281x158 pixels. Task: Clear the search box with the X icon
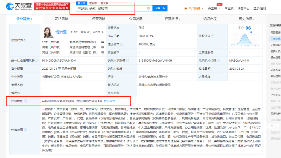[148, 8]
